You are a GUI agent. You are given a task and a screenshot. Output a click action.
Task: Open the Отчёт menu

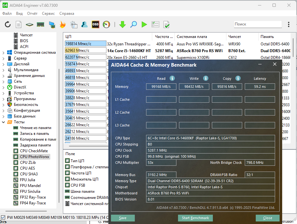click(x=32, y=14)
